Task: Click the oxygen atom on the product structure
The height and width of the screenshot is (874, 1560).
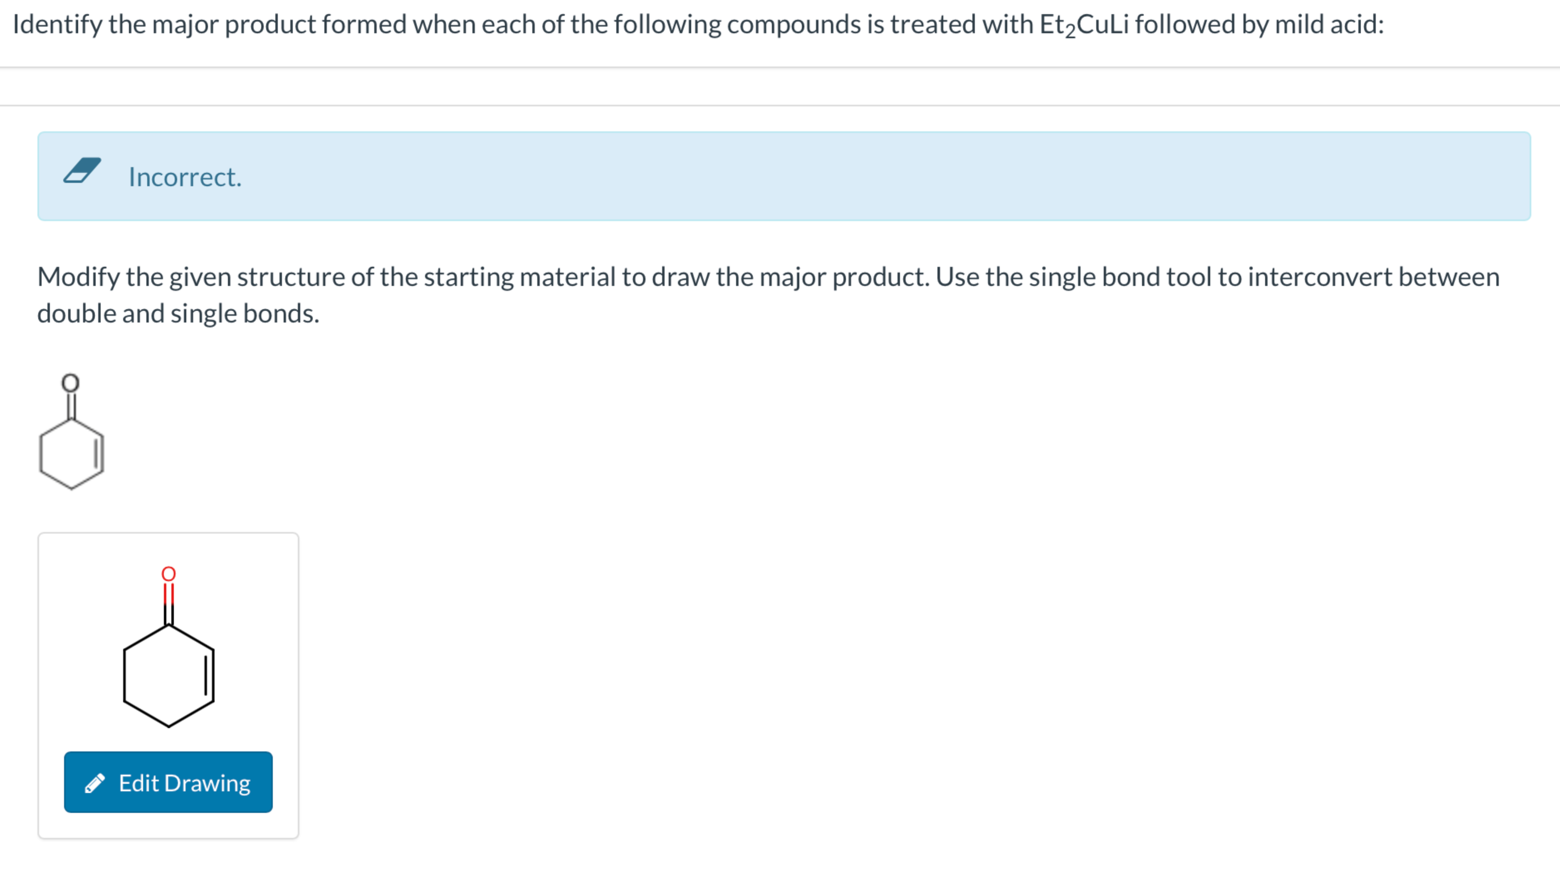Action: (x=168, y=575)
